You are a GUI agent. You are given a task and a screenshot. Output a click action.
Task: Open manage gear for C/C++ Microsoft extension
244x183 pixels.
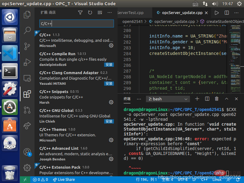click(111, 45)
